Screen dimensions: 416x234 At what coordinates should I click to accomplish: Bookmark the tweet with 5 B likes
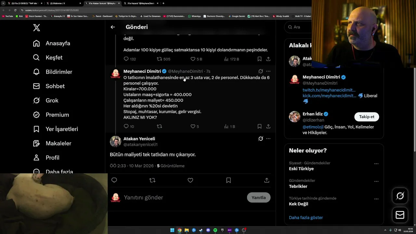259,59
